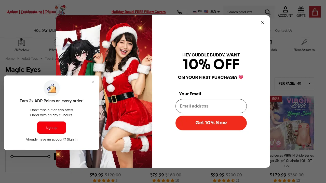Dismiss the ADP Points popup
This screenshot has width=326, height=183.
click(x=93, y=82)
